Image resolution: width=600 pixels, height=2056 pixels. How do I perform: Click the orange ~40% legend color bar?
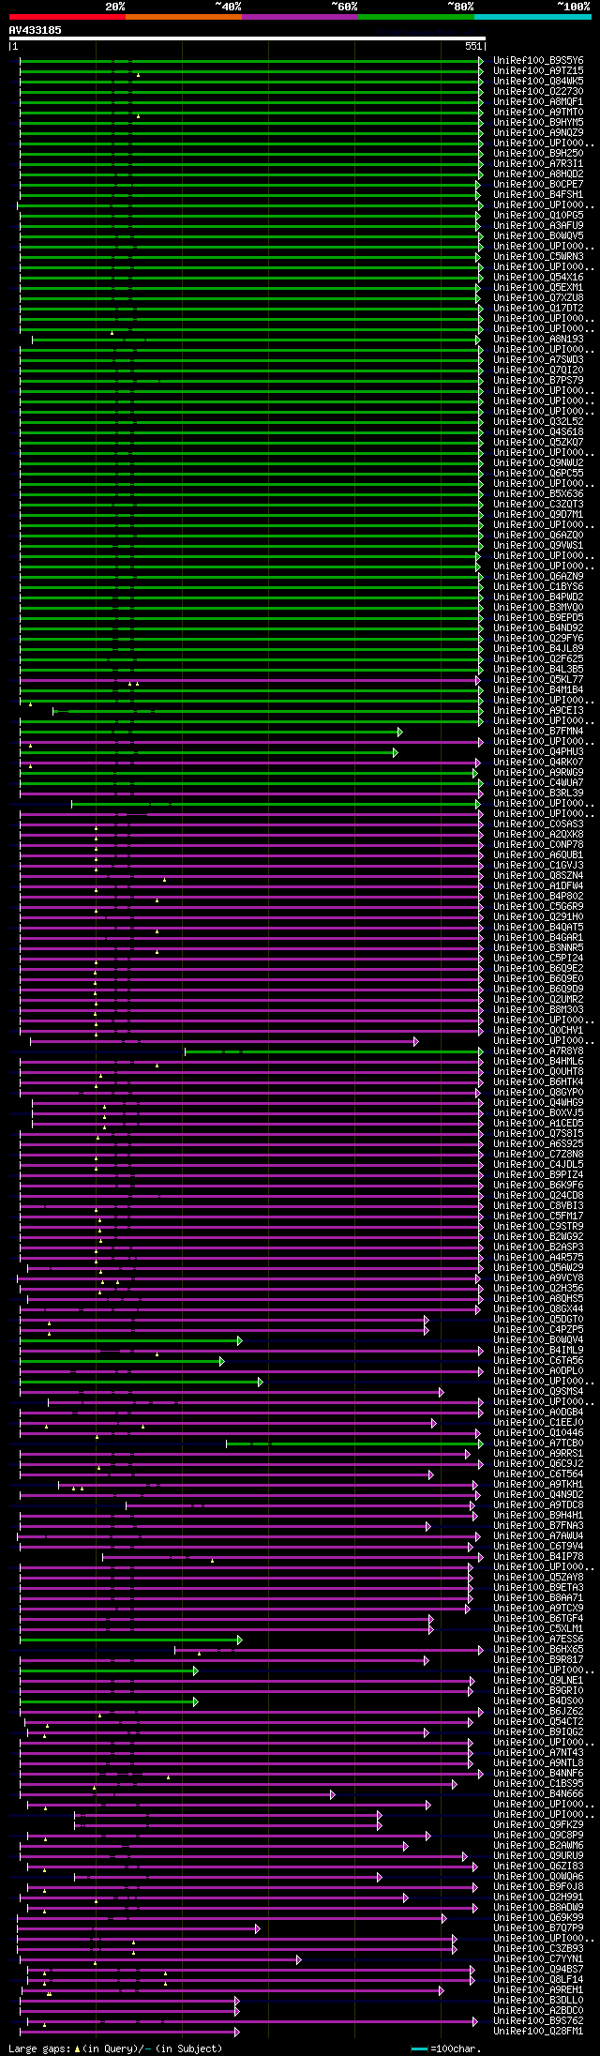tap(183, 17)
